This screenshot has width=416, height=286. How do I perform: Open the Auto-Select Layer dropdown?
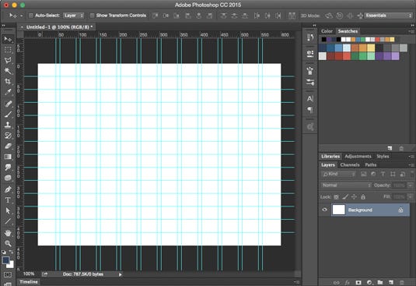[74, 16]
